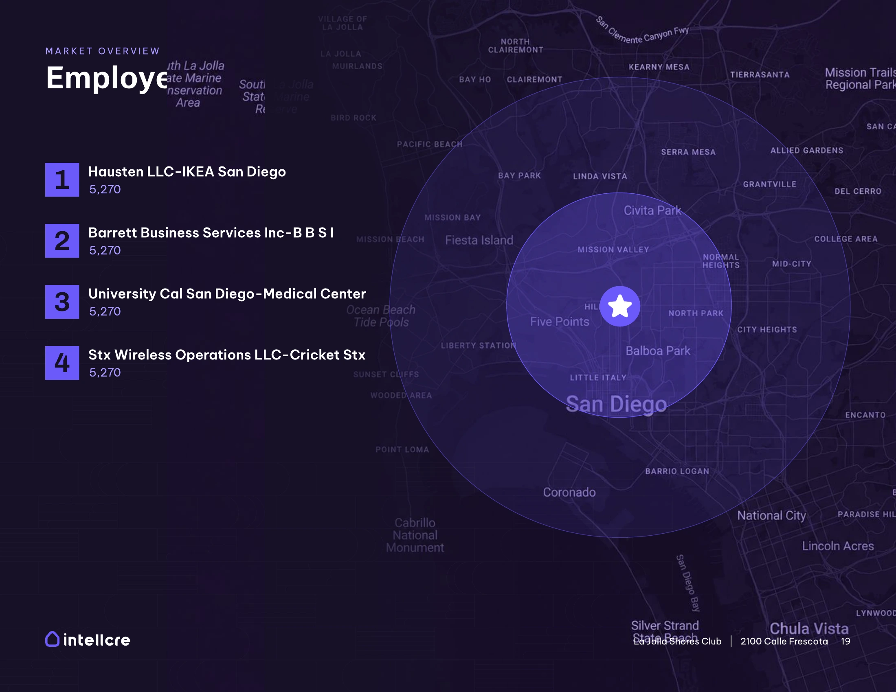896x692 pixels.
Task: Click the large "San Diego" city map label
Action: 616,404
